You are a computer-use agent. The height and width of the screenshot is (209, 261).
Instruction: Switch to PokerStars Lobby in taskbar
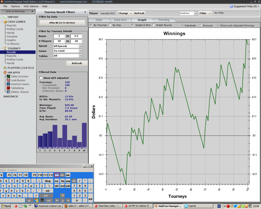[109, 206]
